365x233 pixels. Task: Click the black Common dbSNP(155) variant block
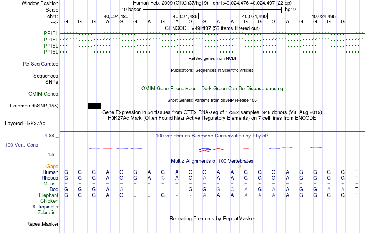pyautogui.click(x=94, y=106)
